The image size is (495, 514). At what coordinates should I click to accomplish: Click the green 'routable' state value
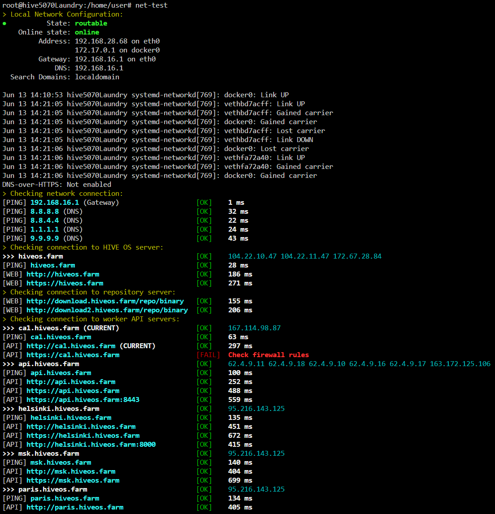click(91, 23)
